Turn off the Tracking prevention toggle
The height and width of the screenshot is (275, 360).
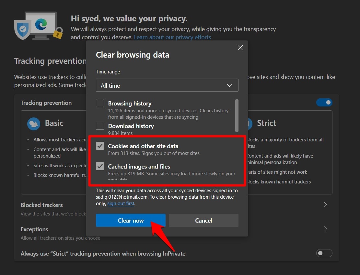click(x=324, y=103)
